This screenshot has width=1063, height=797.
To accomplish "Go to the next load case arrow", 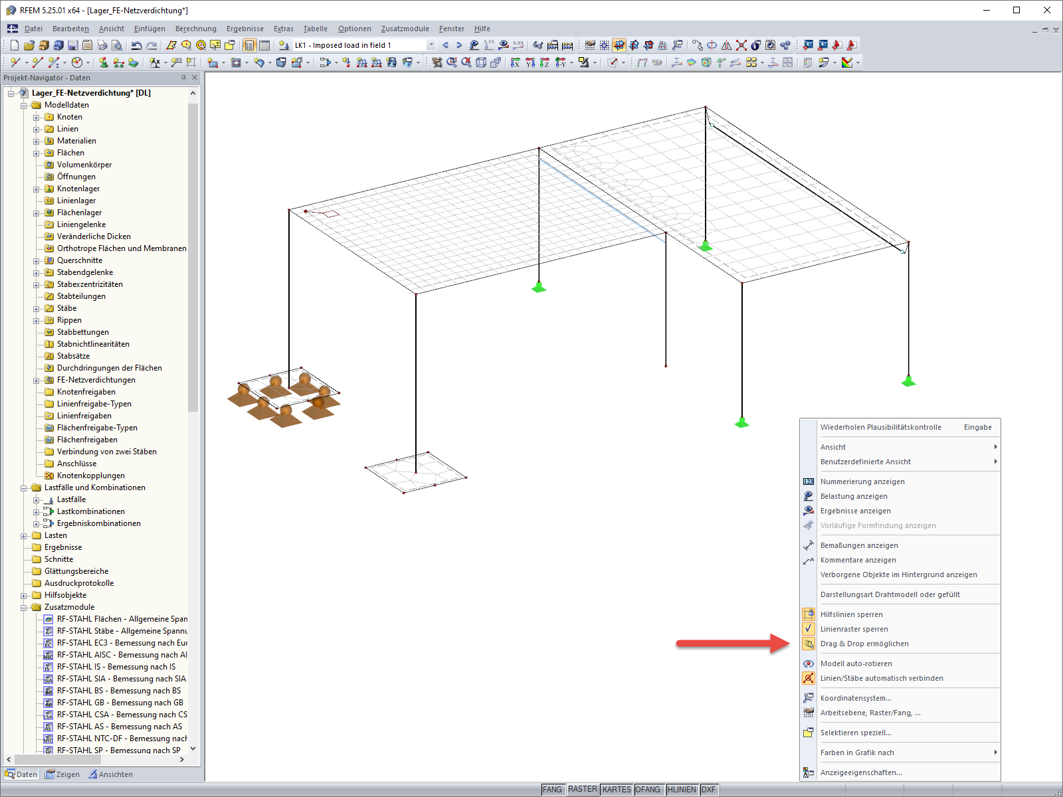I will click(x=459, y=45).
